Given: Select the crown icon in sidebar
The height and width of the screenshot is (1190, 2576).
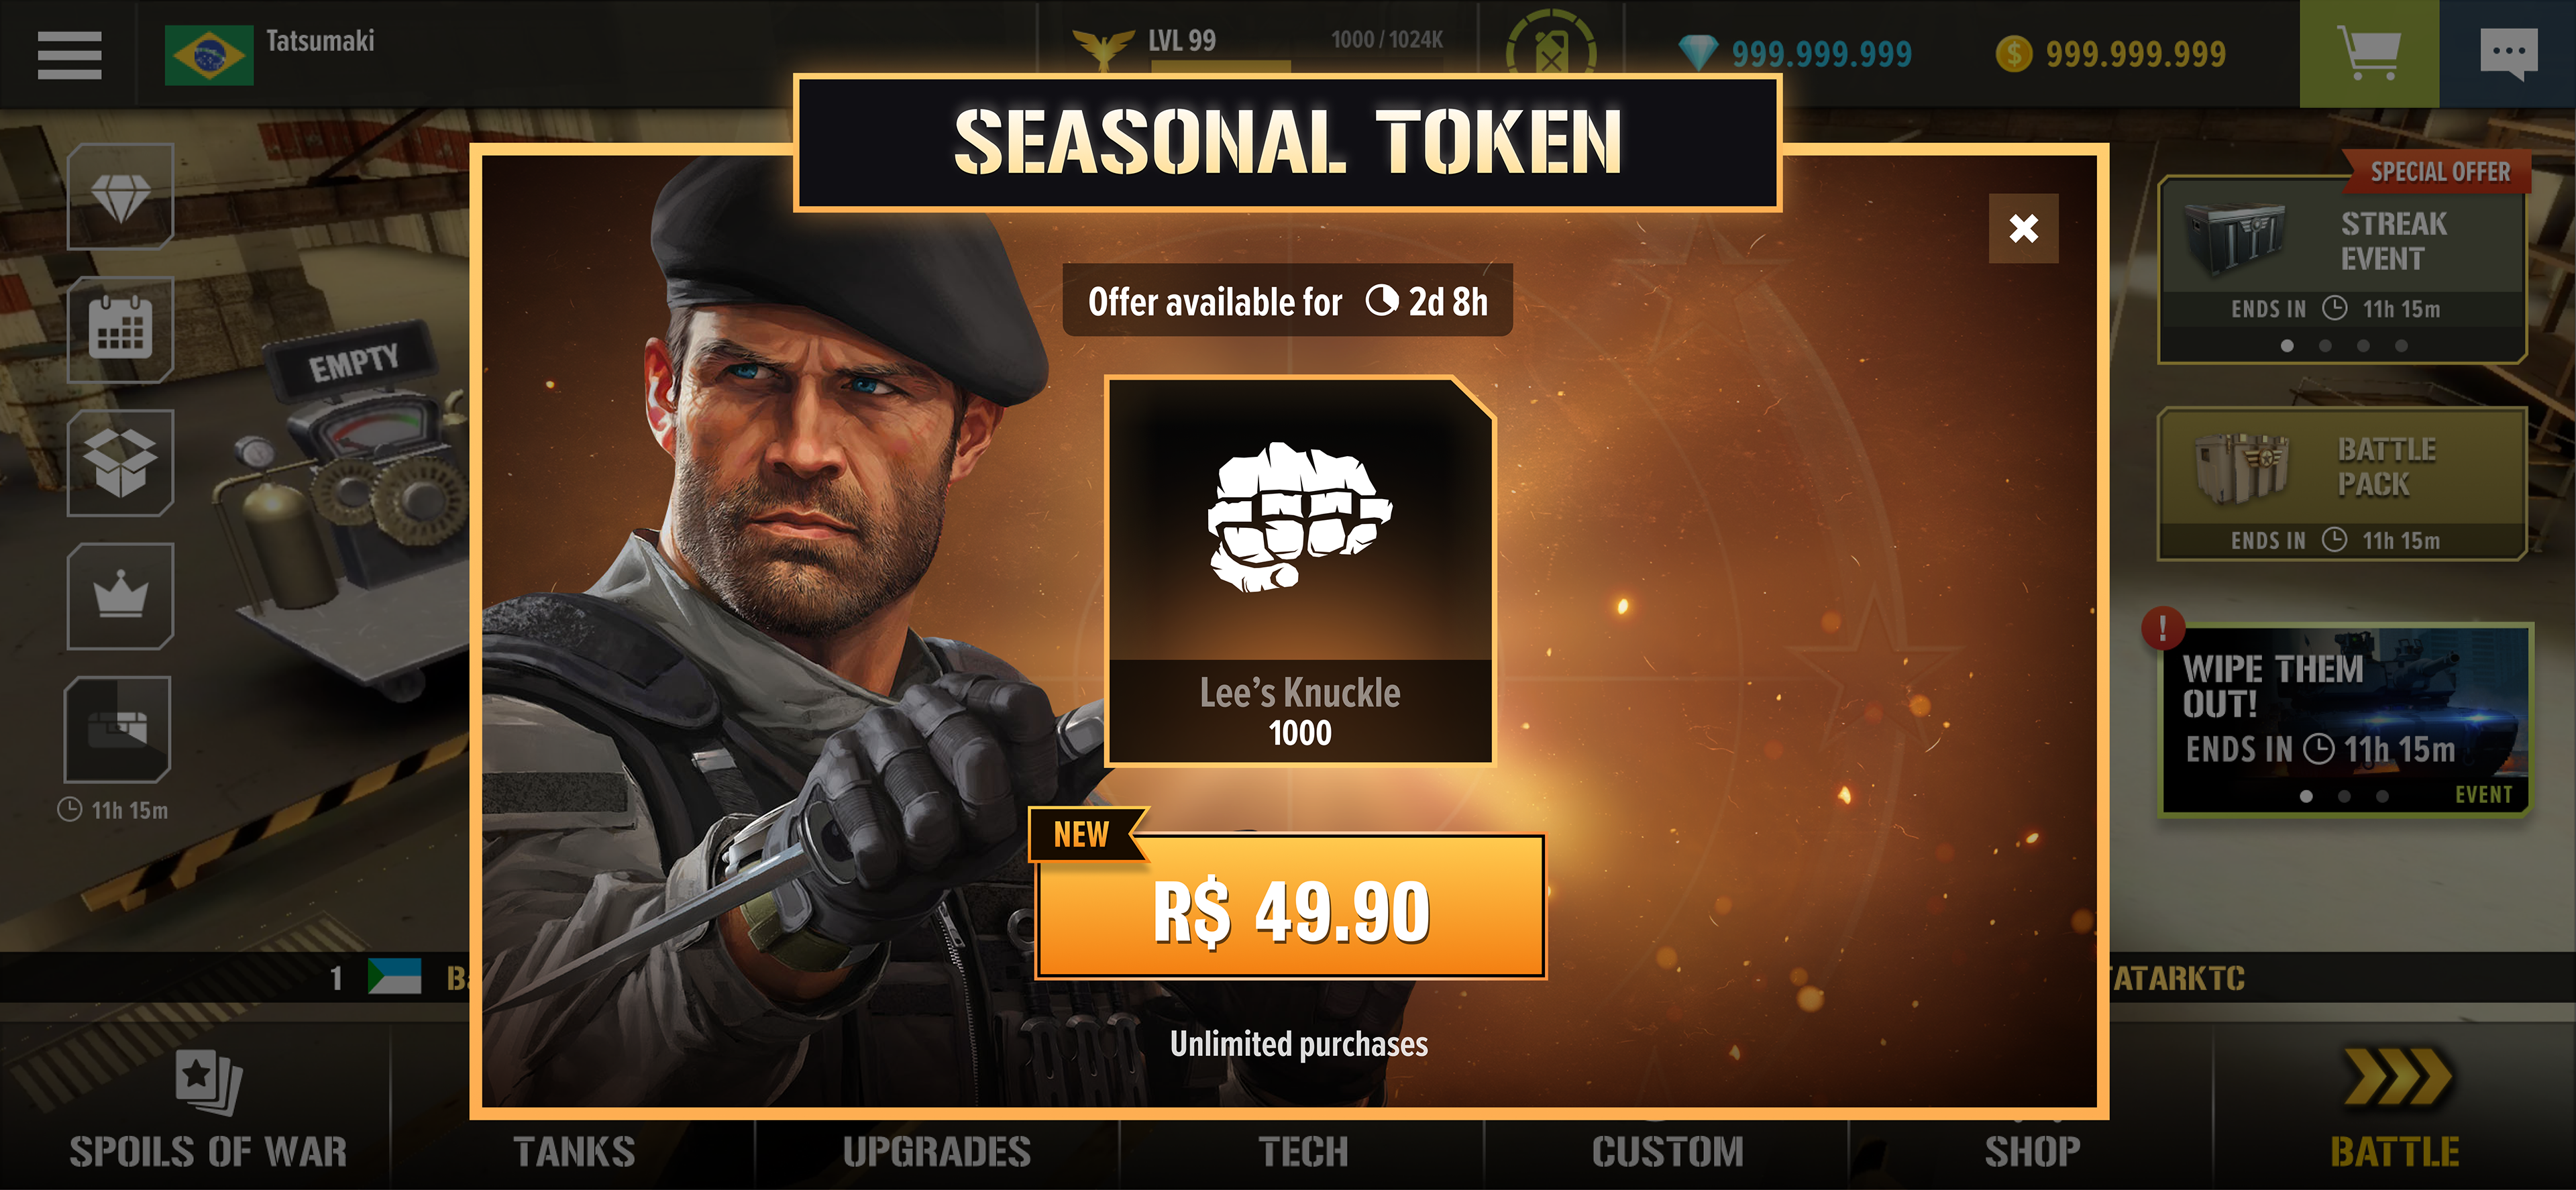Looking at the screenshot, I should pos(120,596).
